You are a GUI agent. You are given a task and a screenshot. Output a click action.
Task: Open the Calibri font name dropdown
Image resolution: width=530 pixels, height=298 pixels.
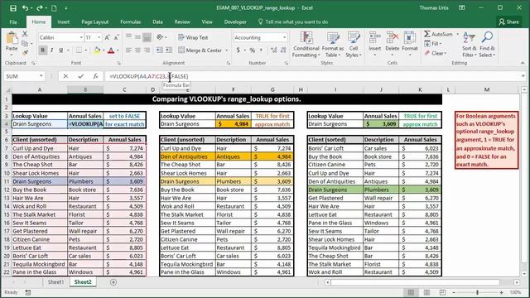coord(81,37)
